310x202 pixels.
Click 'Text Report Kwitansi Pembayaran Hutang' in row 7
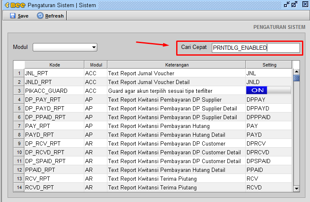pyautogui.click(x=159, y=126)
